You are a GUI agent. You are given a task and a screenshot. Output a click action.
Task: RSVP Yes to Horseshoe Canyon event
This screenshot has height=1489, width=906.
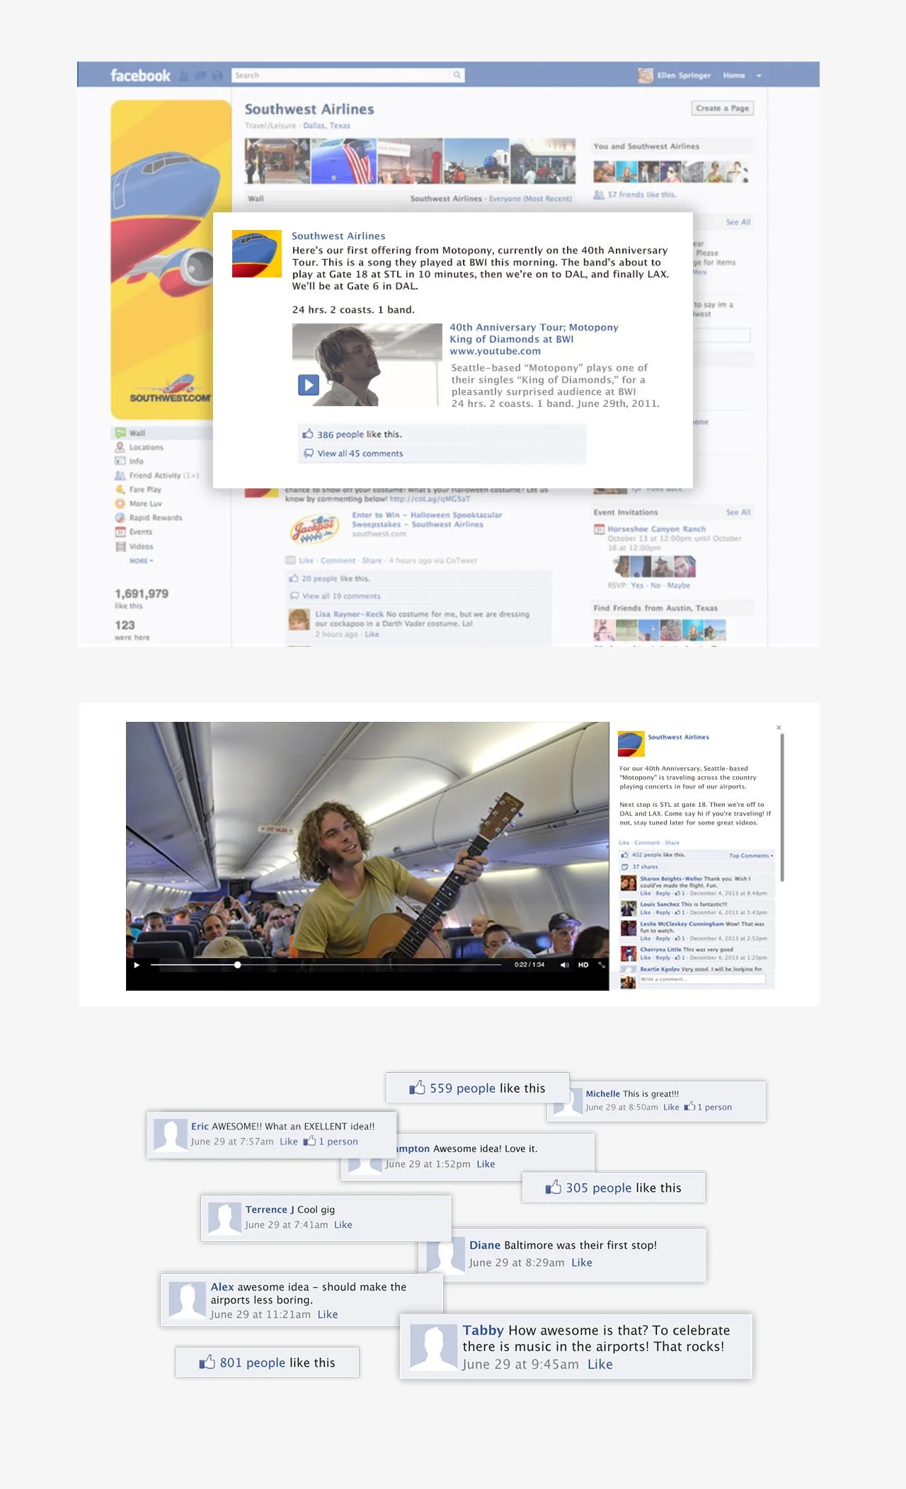[637, 585]
